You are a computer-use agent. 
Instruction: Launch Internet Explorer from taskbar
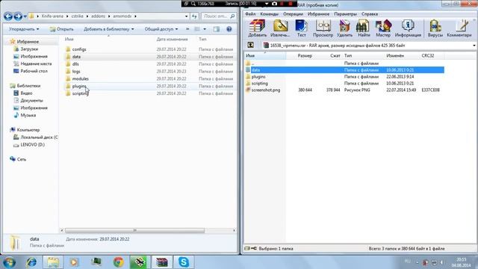(x=31, y=262)
